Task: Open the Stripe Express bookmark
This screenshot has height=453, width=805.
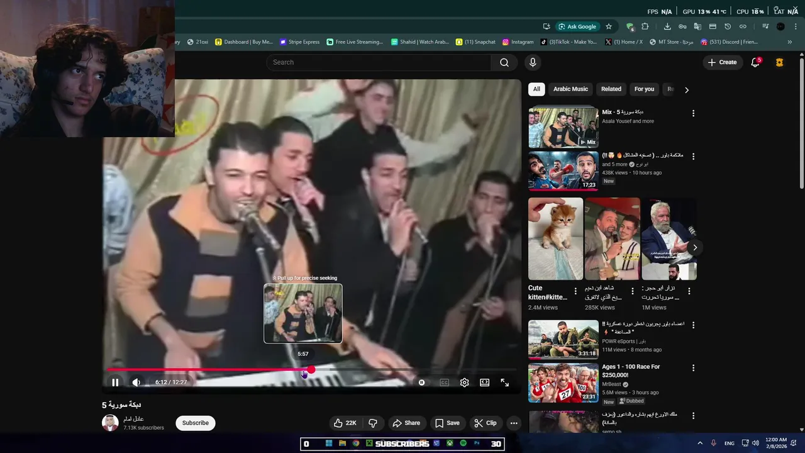Action: (299, 42)
